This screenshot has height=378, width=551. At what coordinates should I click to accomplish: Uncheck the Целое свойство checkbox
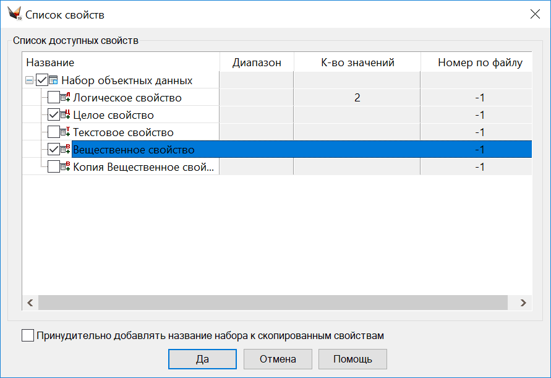[54, 115]
